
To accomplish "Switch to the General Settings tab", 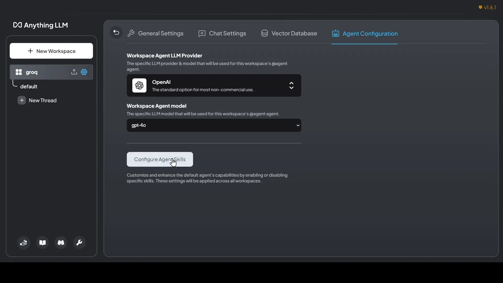I will point(155,34).
